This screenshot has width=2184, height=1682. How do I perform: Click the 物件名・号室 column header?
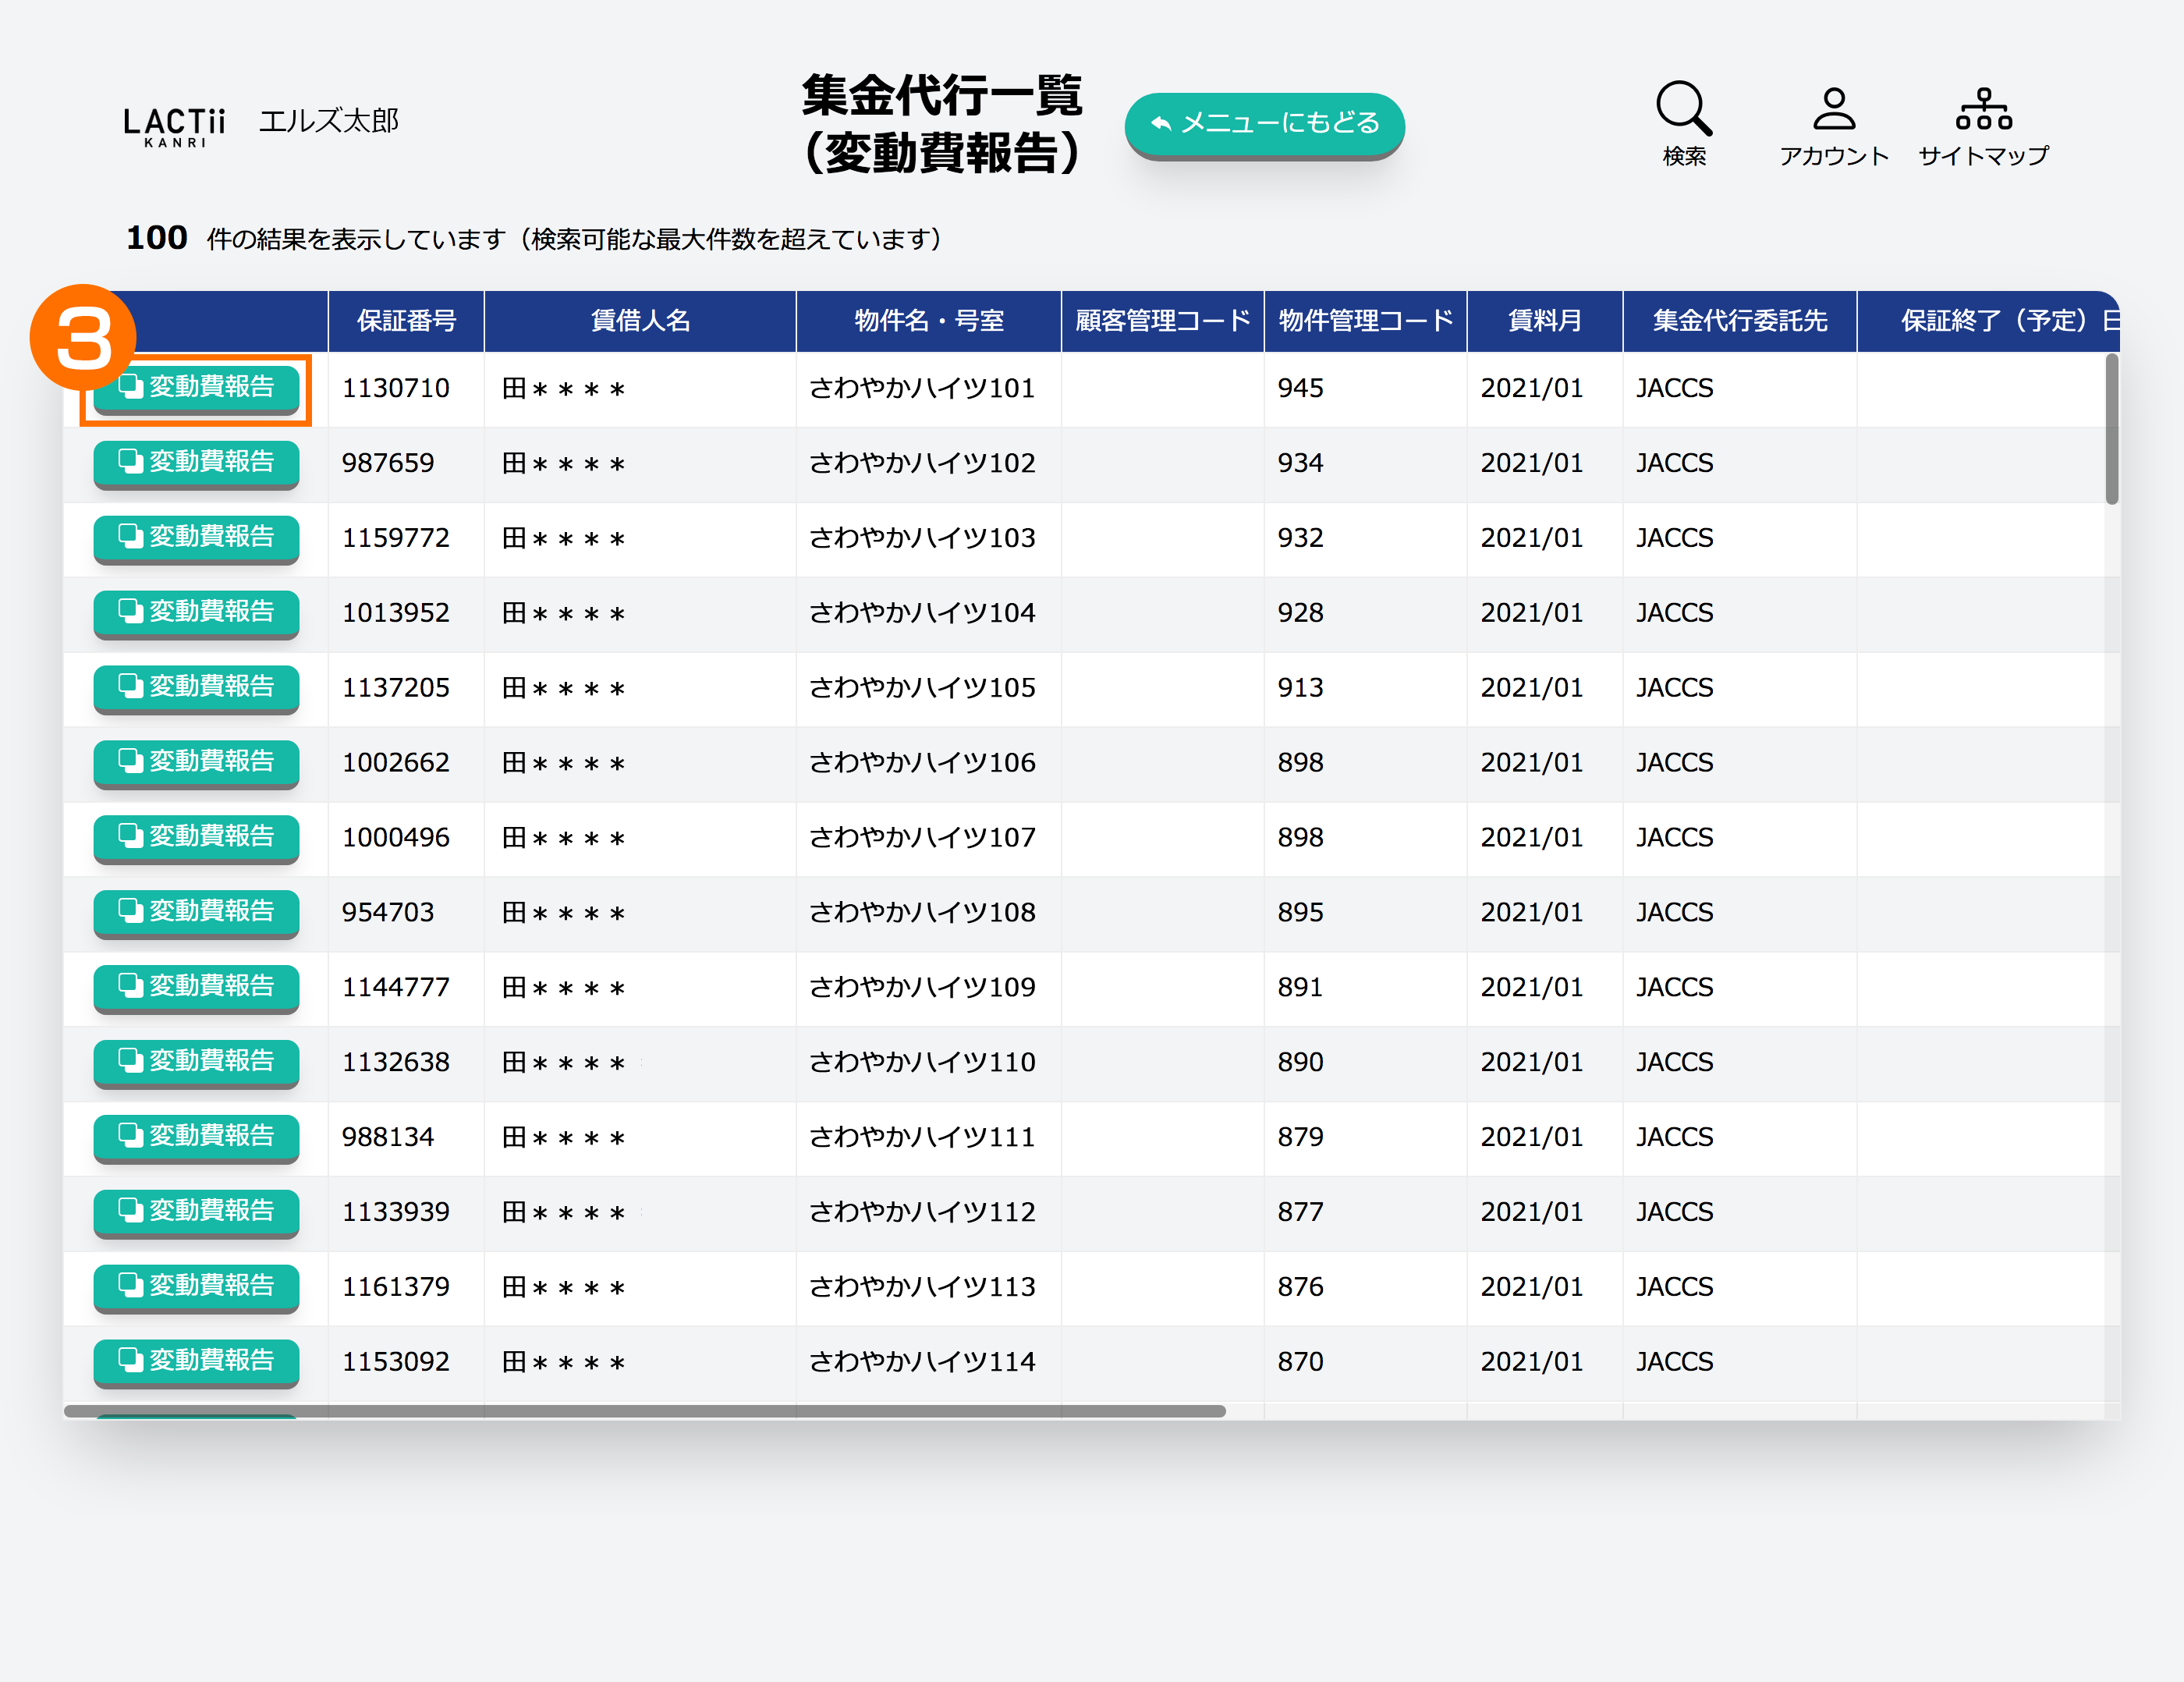pyautogui.click(x=928, y=321)
